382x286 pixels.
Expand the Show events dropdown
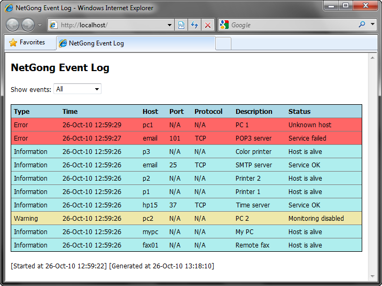pyautogui.click(x=77, y=89)
